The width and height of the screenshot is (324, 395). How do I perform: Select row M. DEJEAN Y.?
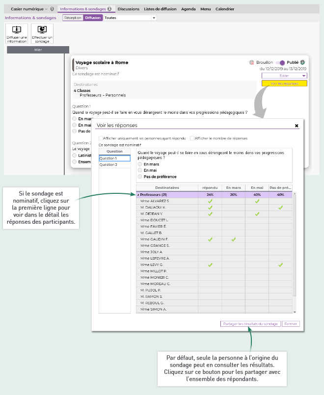point(214,213)
